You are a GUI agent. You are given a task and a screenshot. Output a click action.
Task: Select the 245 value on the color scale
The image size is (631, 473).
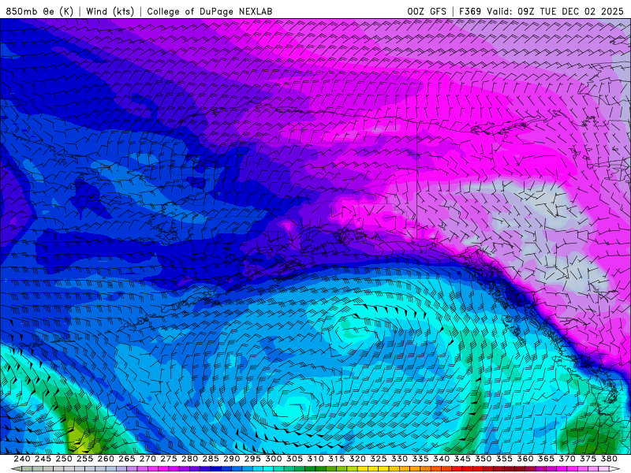coord(43,459)
